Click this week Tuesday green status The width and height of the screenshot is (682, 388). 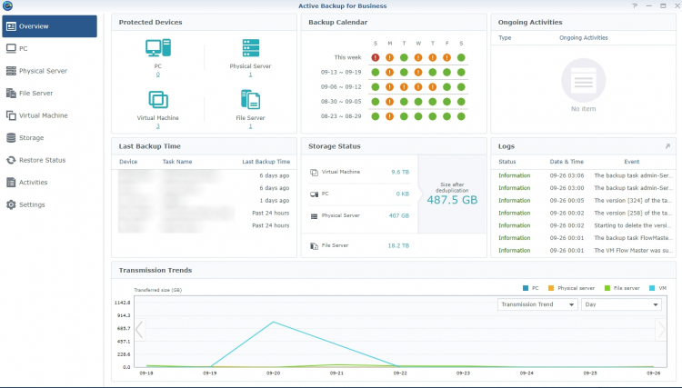(x=404, y=57)
